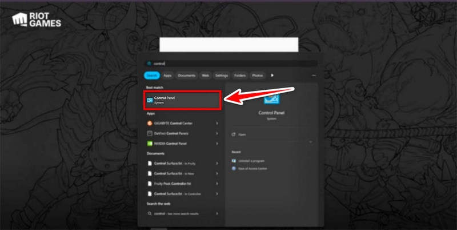The width and height of the screenshot is (457, 230).
Task: Click Open in the Control Panel preview
Action: 239,134
